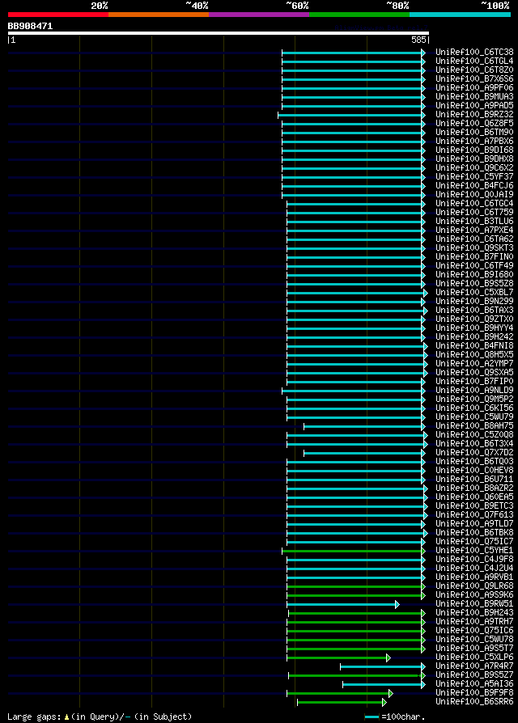Select the UniRef100_B8AZR2 label
Image resolution: width=518 pixels, height=723 pixels.
(474, 488)
